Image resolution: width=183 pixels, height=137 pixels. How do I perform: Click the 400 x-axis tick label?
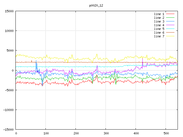(136, 133)
